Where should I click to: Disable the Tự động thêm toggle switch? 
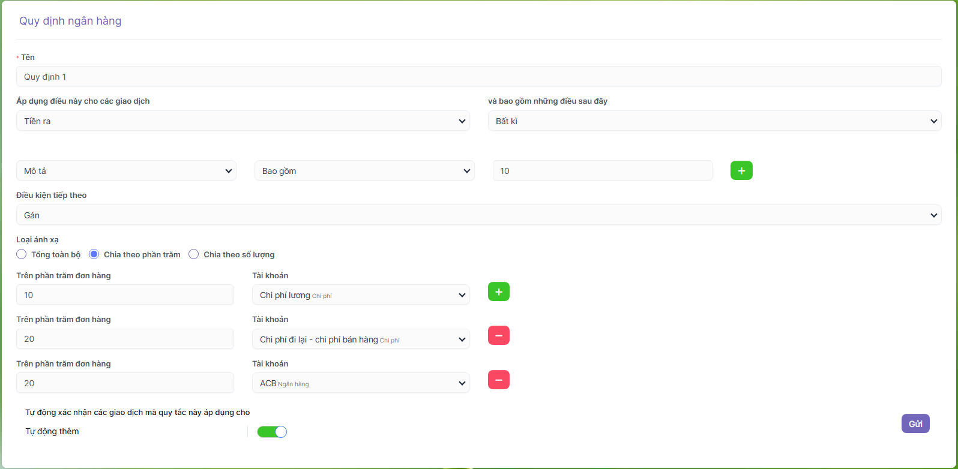click(272, 432)
